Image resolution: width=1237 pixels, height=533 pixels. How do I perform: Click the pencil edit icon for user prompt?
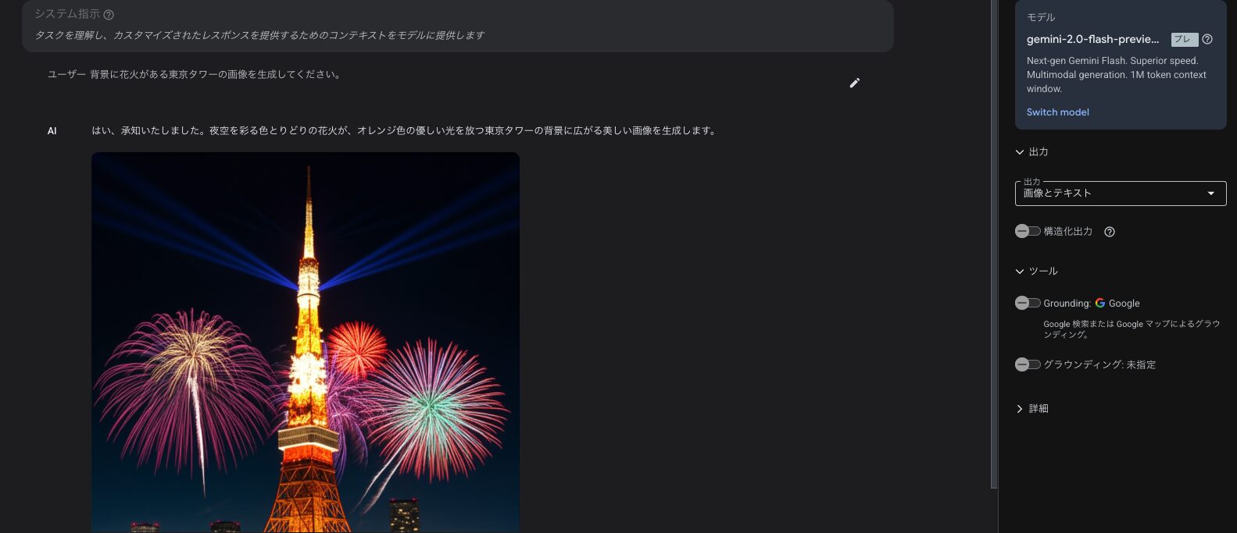click(x=854, y=83)
